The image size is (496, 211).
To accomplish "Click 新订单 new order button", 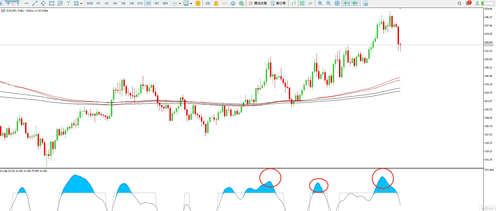I will click(278, 3).
